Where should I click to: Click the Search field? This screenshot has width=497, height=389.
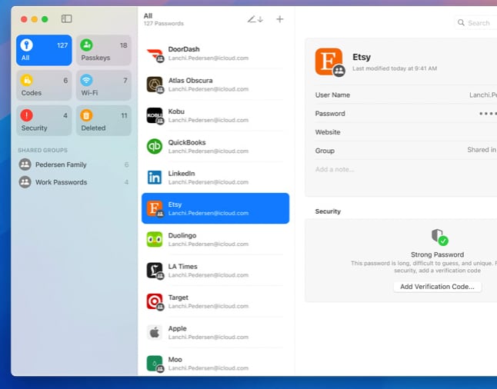[x=475, y=23]
